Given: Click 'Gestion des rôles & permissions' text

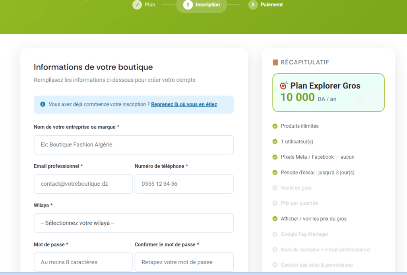Looking at the screenshot, I should [317, 265].
